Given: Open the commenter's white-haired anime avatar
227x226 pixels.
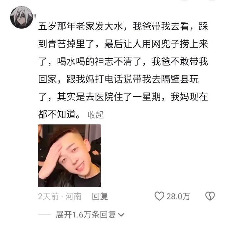Looking at the screenshot, I should tap(22, 17).
